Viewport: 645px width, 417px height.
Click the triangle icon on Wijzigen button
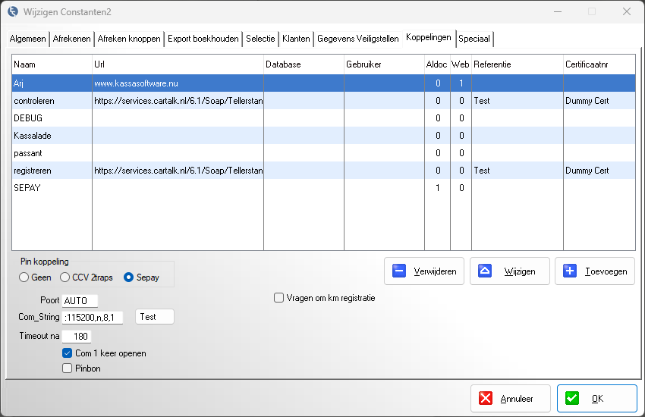[486, 271]
